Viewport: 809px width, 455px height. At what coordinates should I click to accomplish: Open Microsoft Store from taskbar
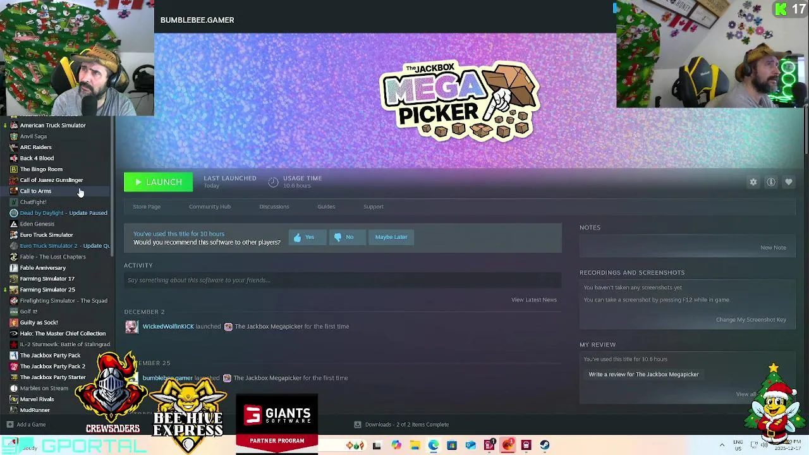tap(452, 446)
